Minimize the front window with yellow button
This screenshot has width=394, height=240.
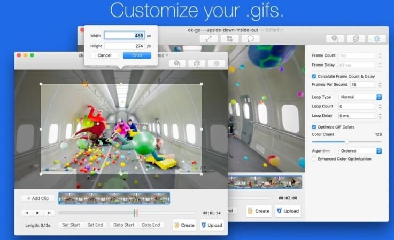pyautogui.click(x=25, y=55)
